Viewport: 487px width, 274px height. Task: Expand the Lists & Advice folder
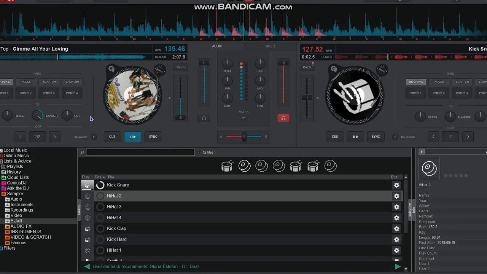coord(2,161)
